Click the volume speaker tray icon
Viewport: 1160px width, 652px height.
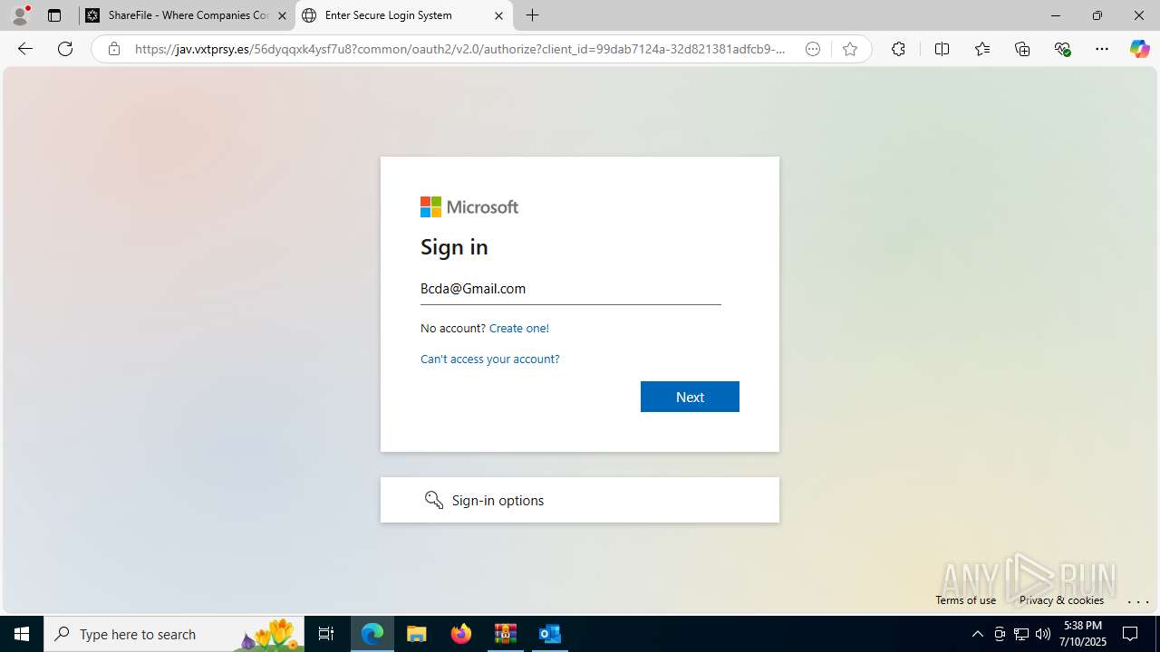point(1043,634)
